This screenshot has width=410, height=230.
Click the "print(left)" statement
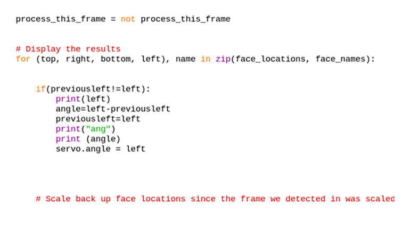(x=83, y=99)
